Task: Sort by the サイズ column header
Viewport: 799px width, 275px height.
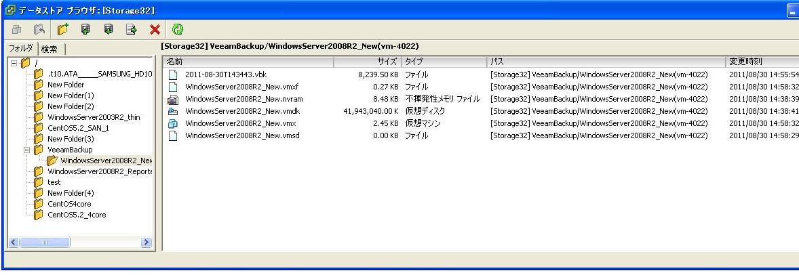Action: pos(368,62)
